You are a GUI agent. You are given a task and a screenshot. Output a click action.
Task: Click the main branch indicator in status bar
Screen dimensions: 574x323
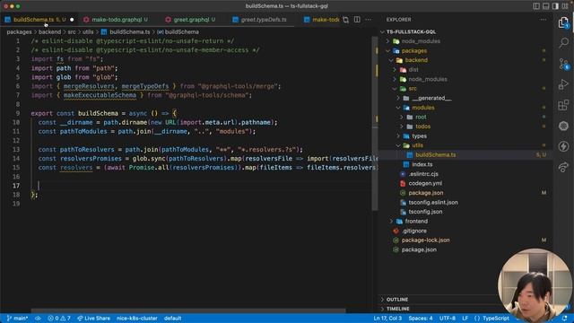click(x=17, y=319)
